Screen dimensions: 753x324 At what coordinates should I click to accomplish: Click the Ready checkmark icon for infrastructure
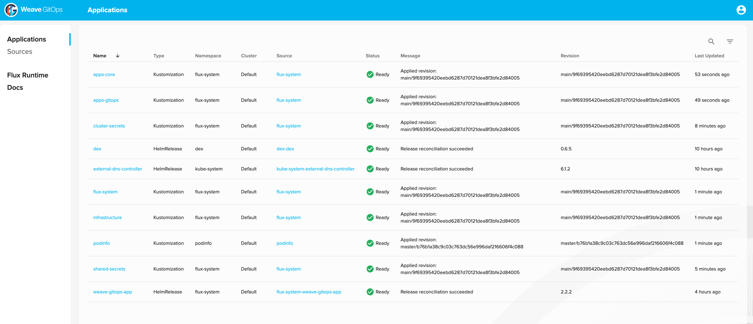point(370,217)
